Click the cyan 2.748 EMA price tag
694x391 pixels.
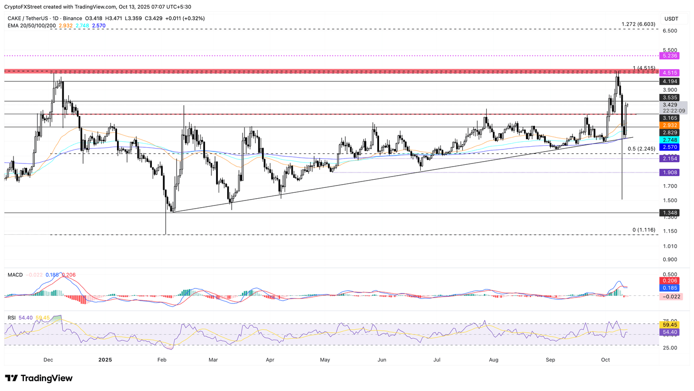pyautogui.click(x=669, y=140)
